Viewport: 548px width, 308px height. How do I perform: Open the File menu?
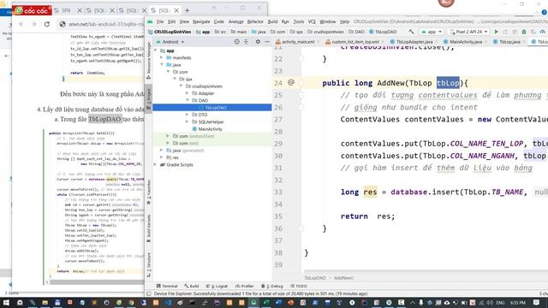point(160,21)
